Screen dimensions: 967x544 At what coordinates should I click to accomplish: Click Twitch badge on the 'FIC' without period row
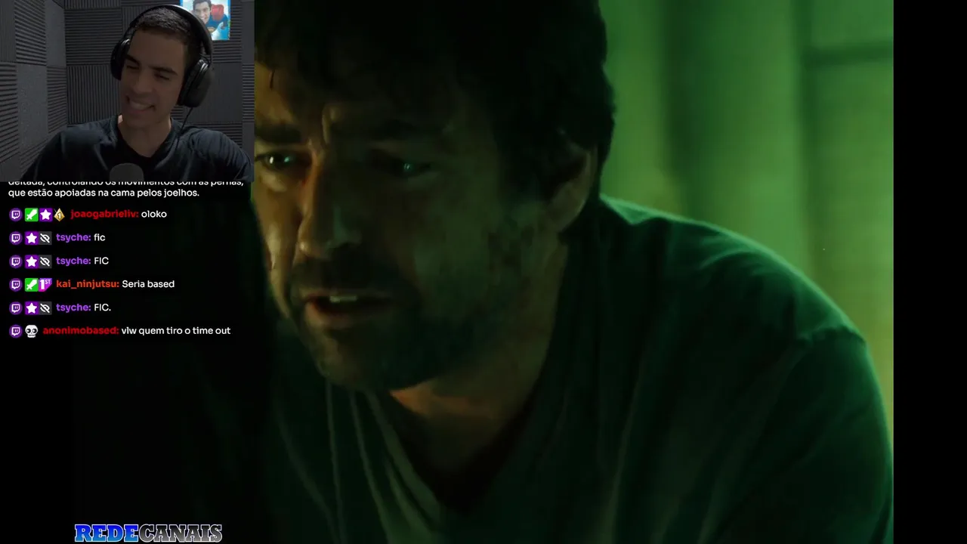click(x=16, y=261)
